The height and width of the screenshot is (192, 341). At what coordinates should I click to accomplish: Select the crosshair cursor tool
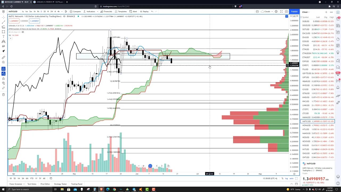(x=3, y=17)
